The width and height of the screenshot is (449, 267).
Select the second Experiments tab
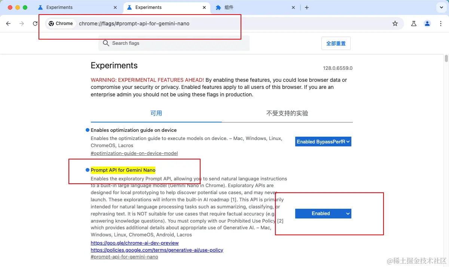(166, 7)
